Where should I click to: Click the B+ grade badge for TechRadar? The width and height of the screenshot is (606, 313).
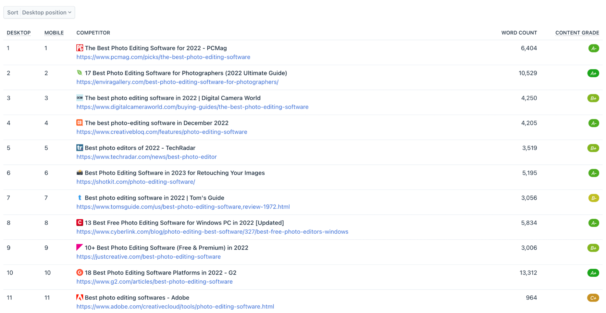(x=593, y=148)
